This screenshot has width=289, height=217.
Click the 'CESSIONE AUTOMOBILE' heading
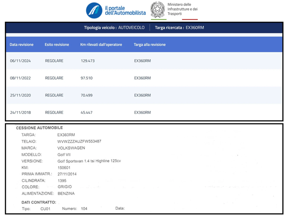click(x=39, y=128)
